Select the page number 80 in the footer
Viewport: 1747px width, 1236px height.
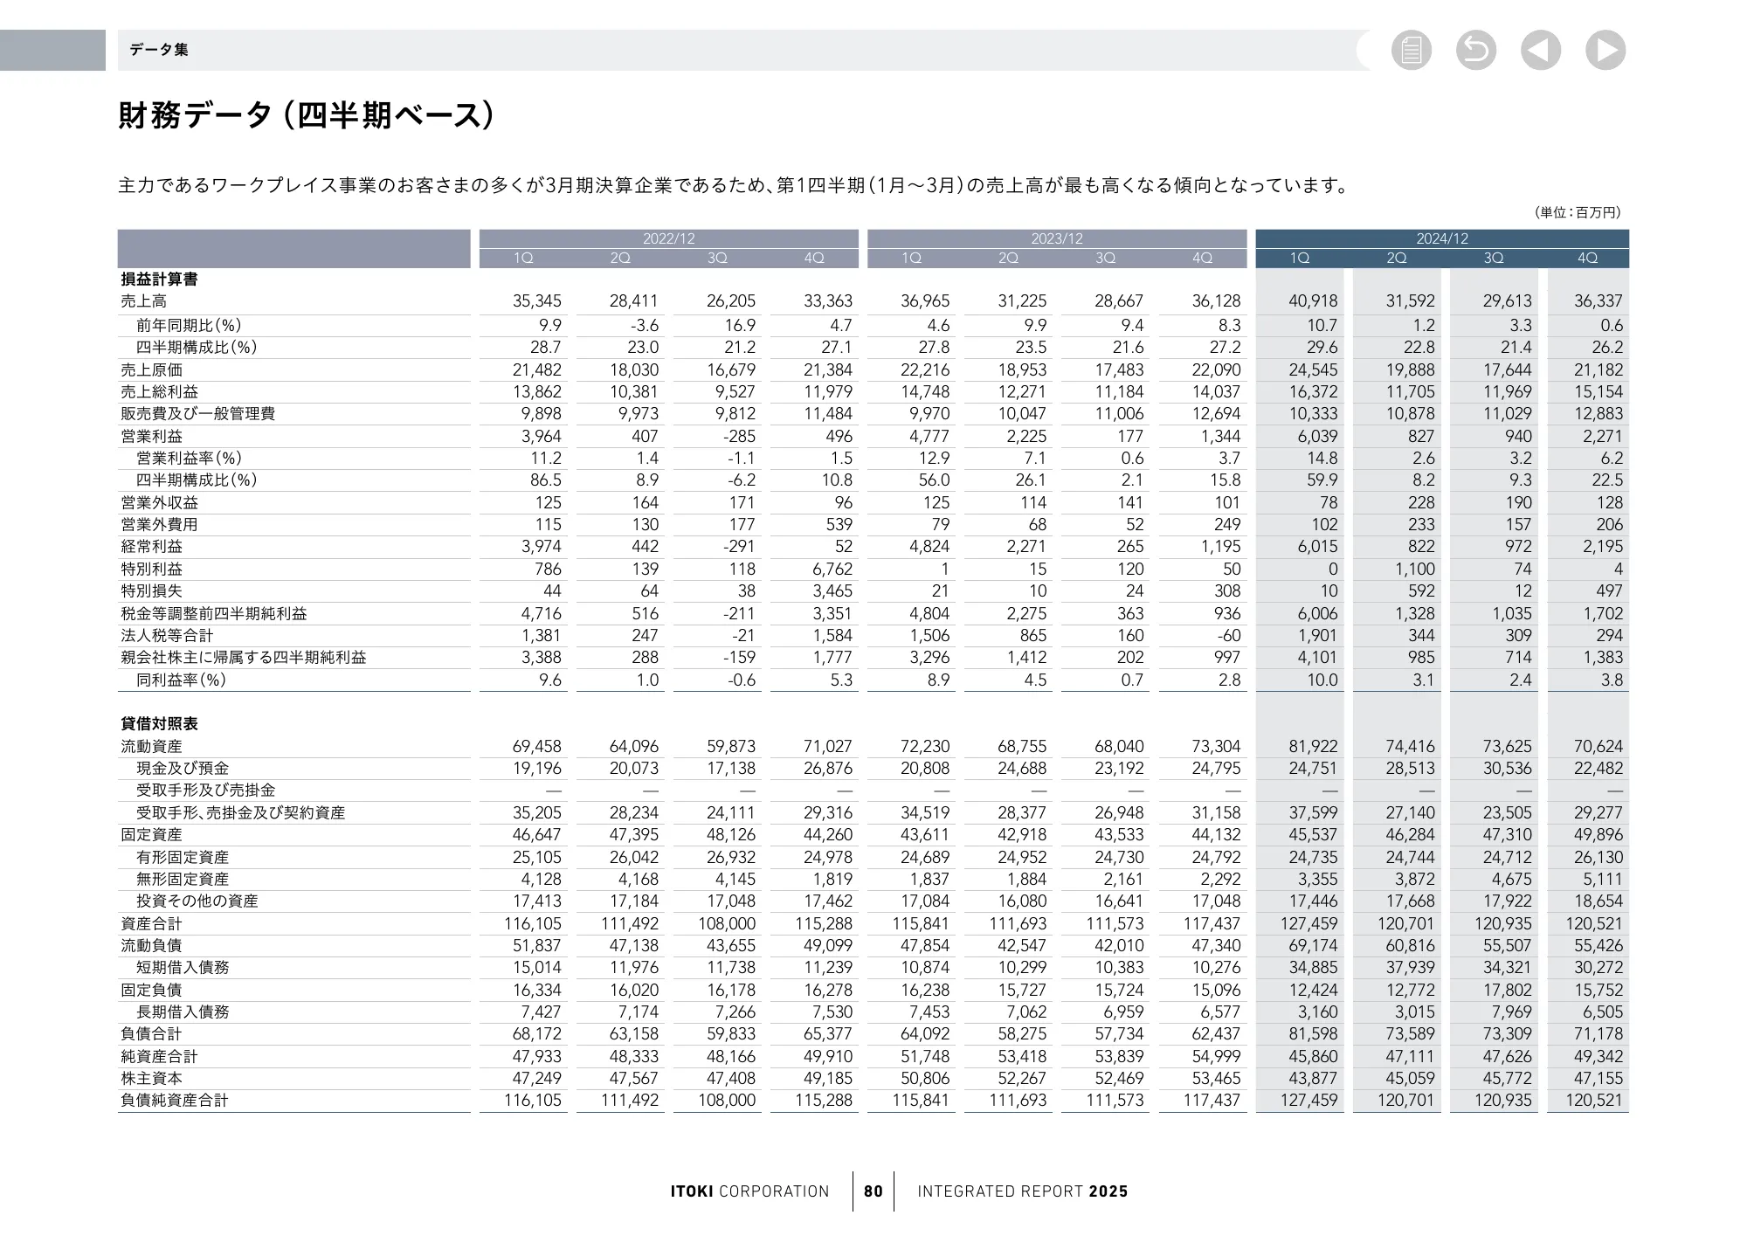point(873,1191)
